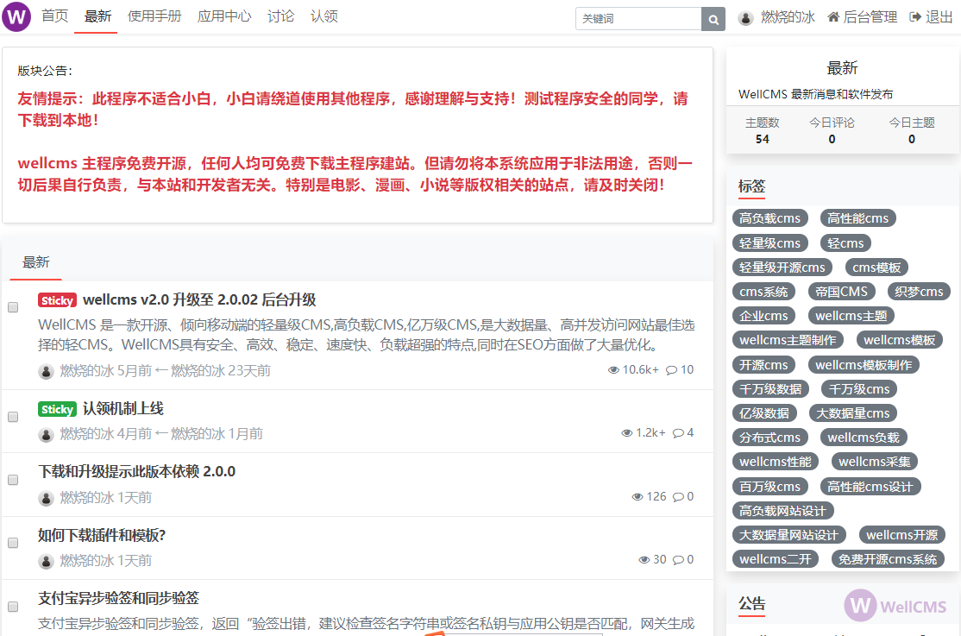Select tag 轻量级开源cms

(782, 268)
